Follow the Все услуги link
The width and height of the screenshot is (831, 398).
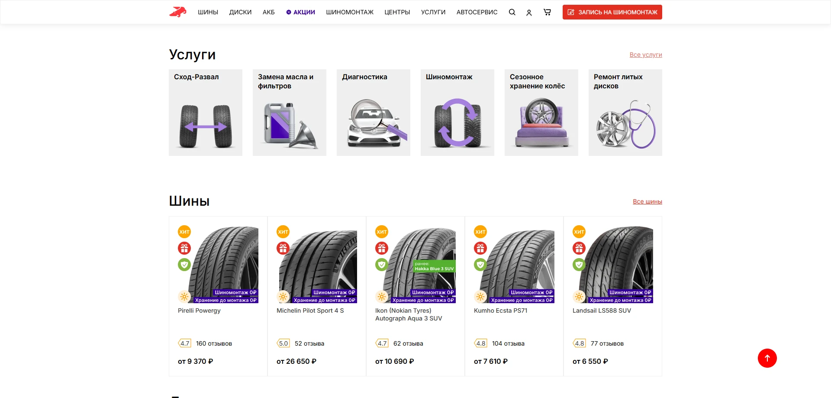pyautogui.click(x=646, y=55)
